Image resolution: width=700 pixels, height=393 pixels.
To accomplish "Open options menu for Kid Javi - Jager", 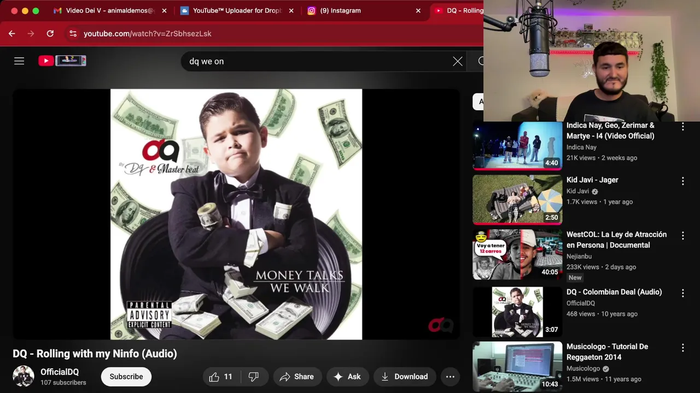I will (682, 181).
